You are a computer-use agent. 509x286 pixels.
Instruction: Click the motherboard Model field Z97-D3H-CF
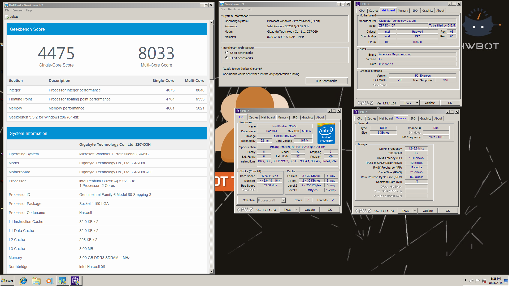pos(403,25)
